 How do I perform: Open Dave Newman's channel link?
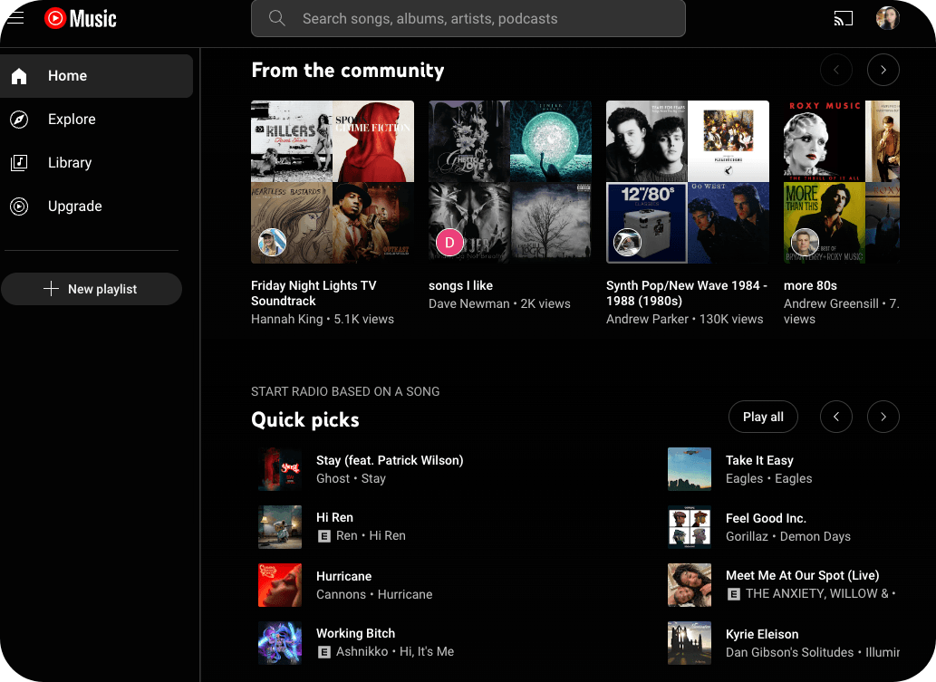coord(468,303)
